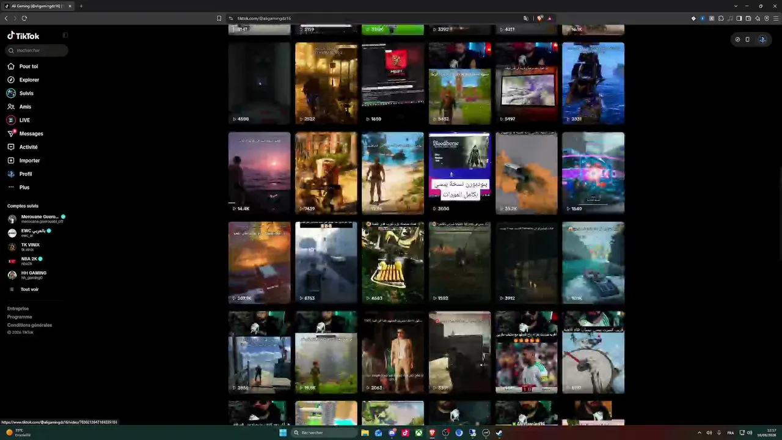782x440 pixels.
Task: Click the translate icon in address bar
Action: click(x=526, y=18)
